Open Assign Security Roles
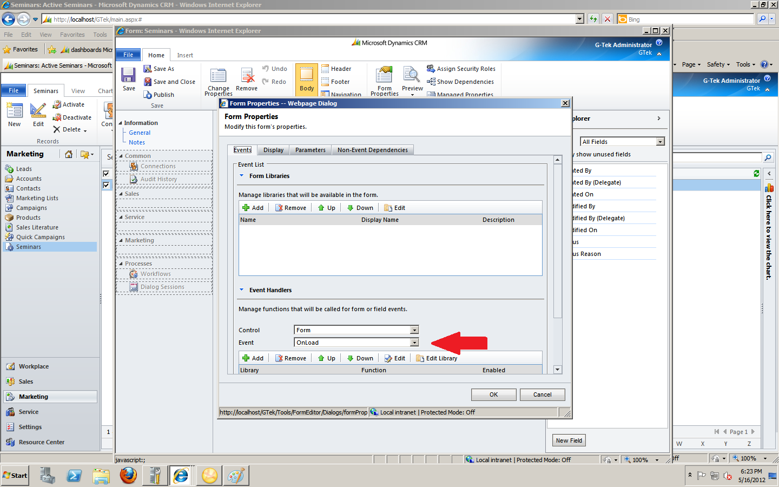The height and width of the screenshot is (487, 779). pyautogui.click(x=461, y=69)
